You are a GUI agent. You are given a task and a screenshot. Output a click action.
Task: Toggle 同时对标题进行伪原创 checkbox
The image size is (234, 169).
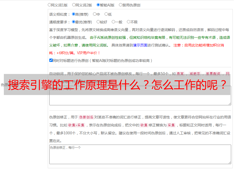click(x=51, y=60)
